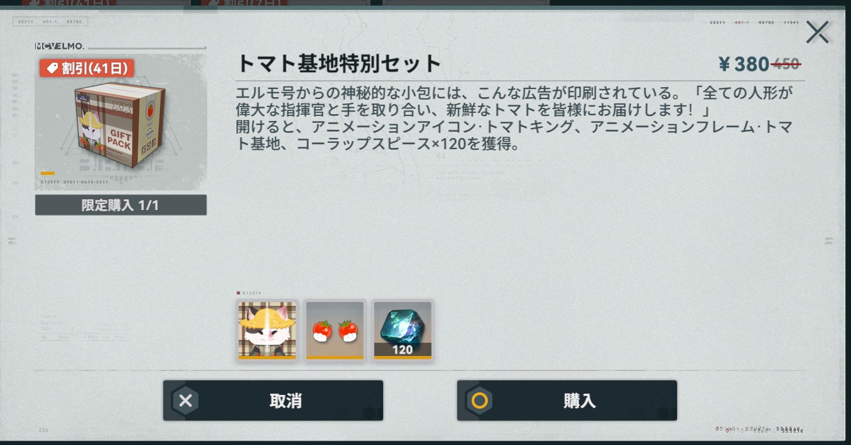
Task: Click the crossed-out 450 original price
Action: (786, 64)
